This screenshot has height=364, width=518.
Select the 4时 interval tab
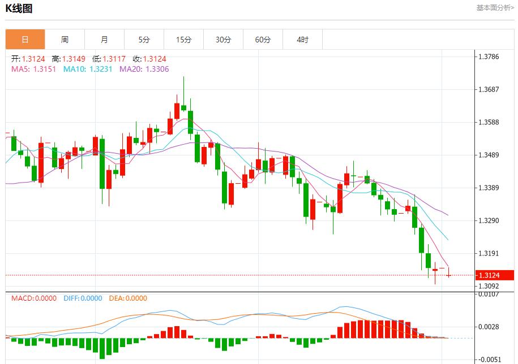tap(302, 39)
